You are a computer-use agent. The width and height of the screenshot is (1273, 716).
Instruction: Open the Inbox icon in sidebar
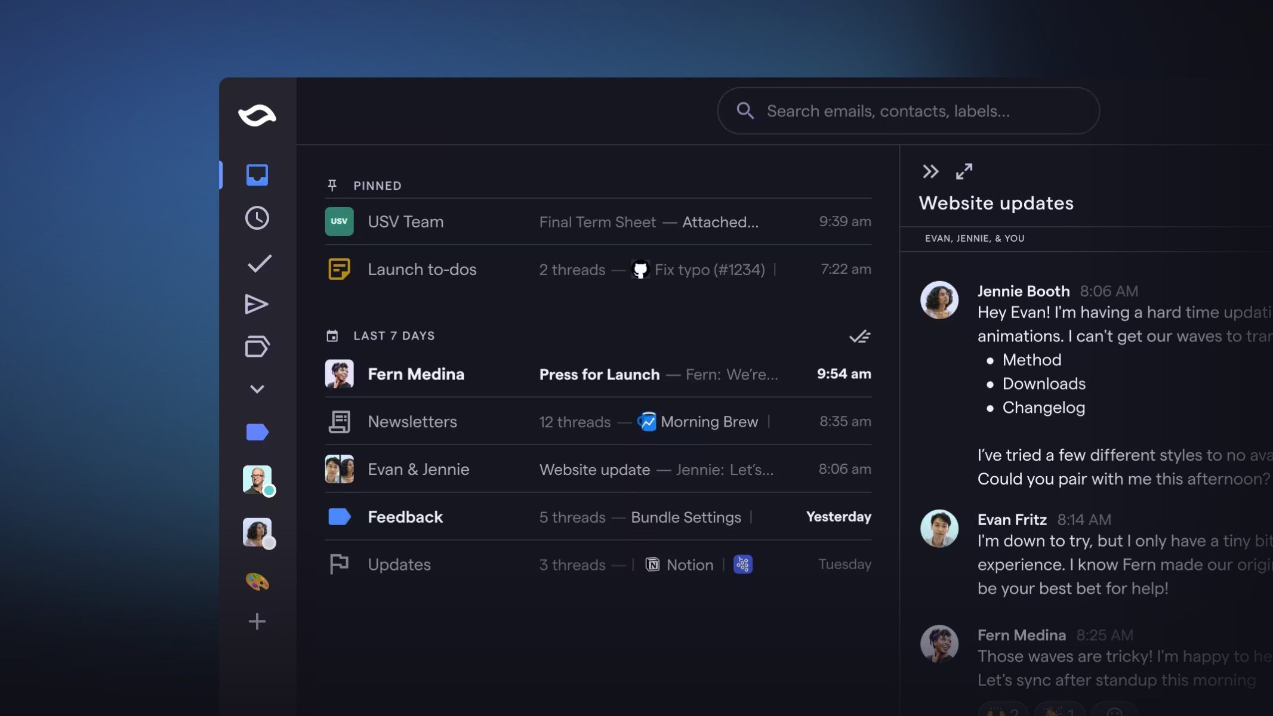(257, 175)
